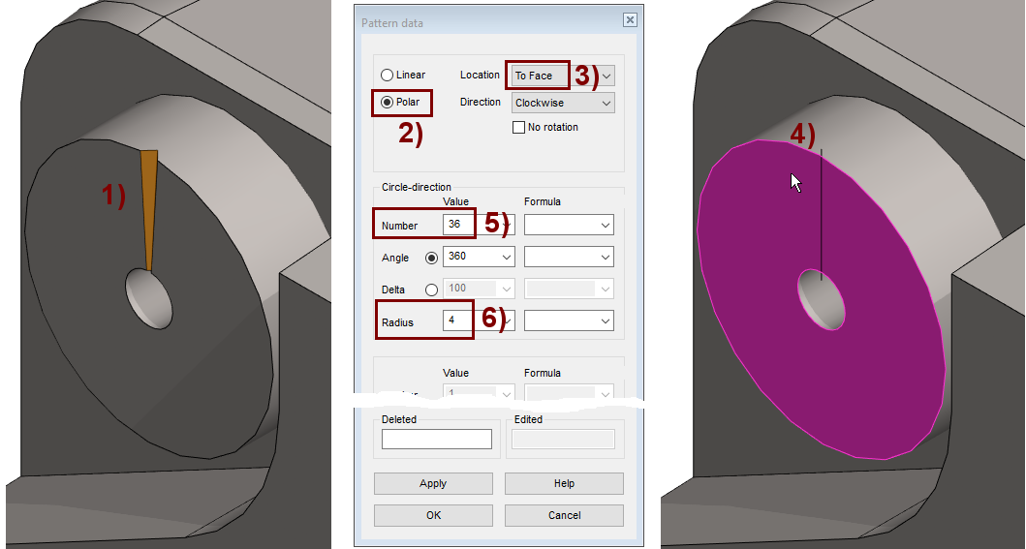Choose the Angle radio button
Image resolution: width=1026 pixels, height=549 pixels.
pos(431,259)
